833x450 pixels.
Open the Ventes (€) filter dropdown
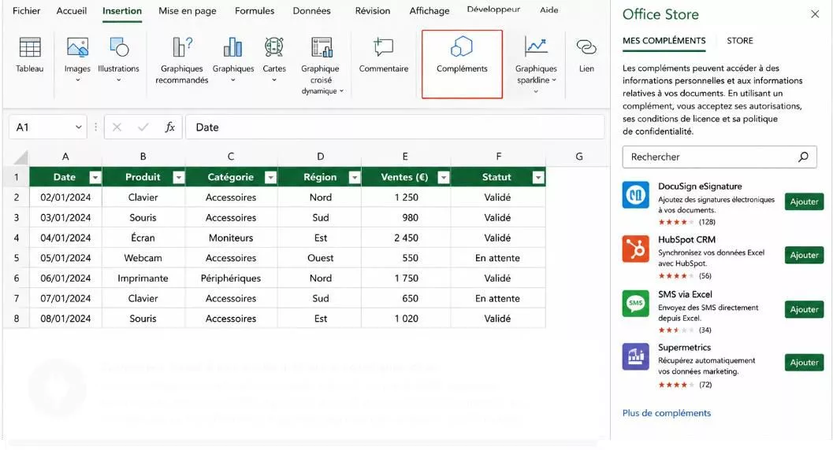(x=444, y=178)
